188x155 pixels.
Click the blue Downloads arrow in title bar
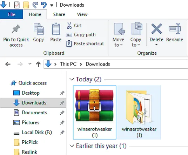click(x=3, y=4)
